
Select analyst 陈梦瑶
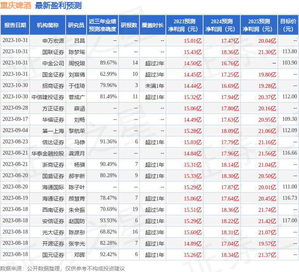77,52
